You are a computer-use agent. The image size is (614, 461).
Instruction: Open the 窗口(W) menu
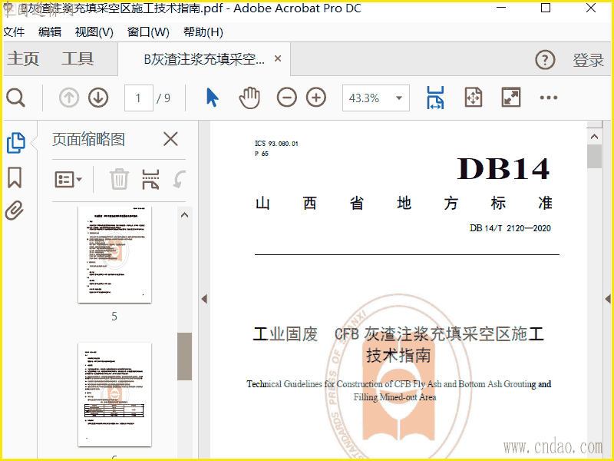148,32
